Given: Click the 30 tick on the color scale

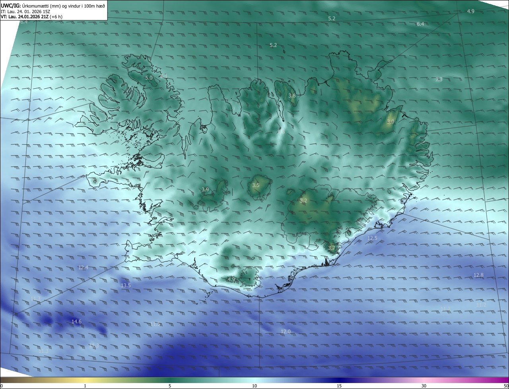Looking at the screenshot, I should point(424,386).
